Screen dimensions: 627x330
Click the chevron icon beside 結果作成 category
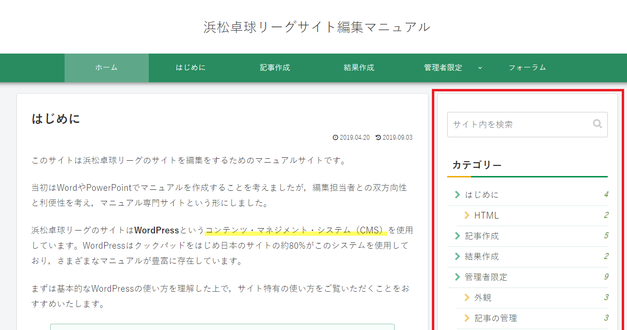[x=457, y=256]
